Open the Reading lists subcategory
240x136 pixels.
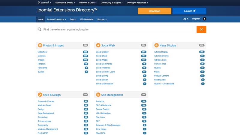tap(160, 80)
